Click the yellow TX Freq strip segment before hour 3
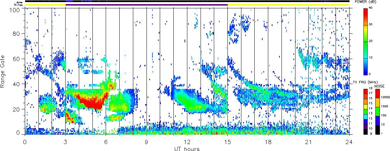This screenshot has height=151, width=390. (45, 5)
